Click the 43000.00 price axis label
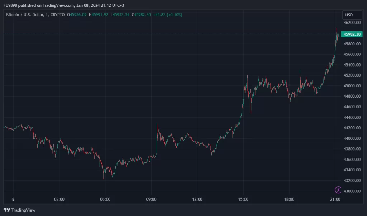The image size is (367, 216). click(x=351, y=191)
